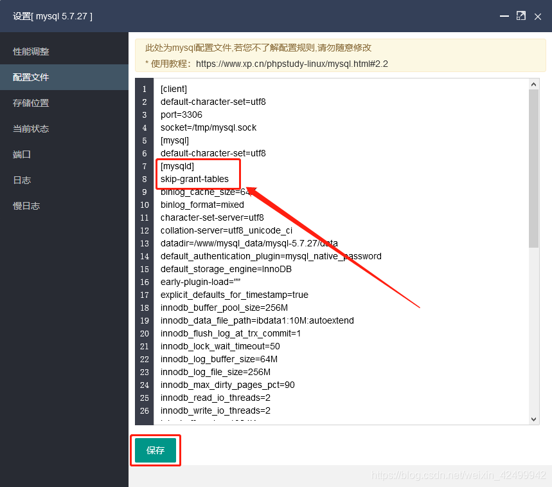Place cursor on port=3306 line
Viewport: 552px width, 487px height.
coord(181,115)
